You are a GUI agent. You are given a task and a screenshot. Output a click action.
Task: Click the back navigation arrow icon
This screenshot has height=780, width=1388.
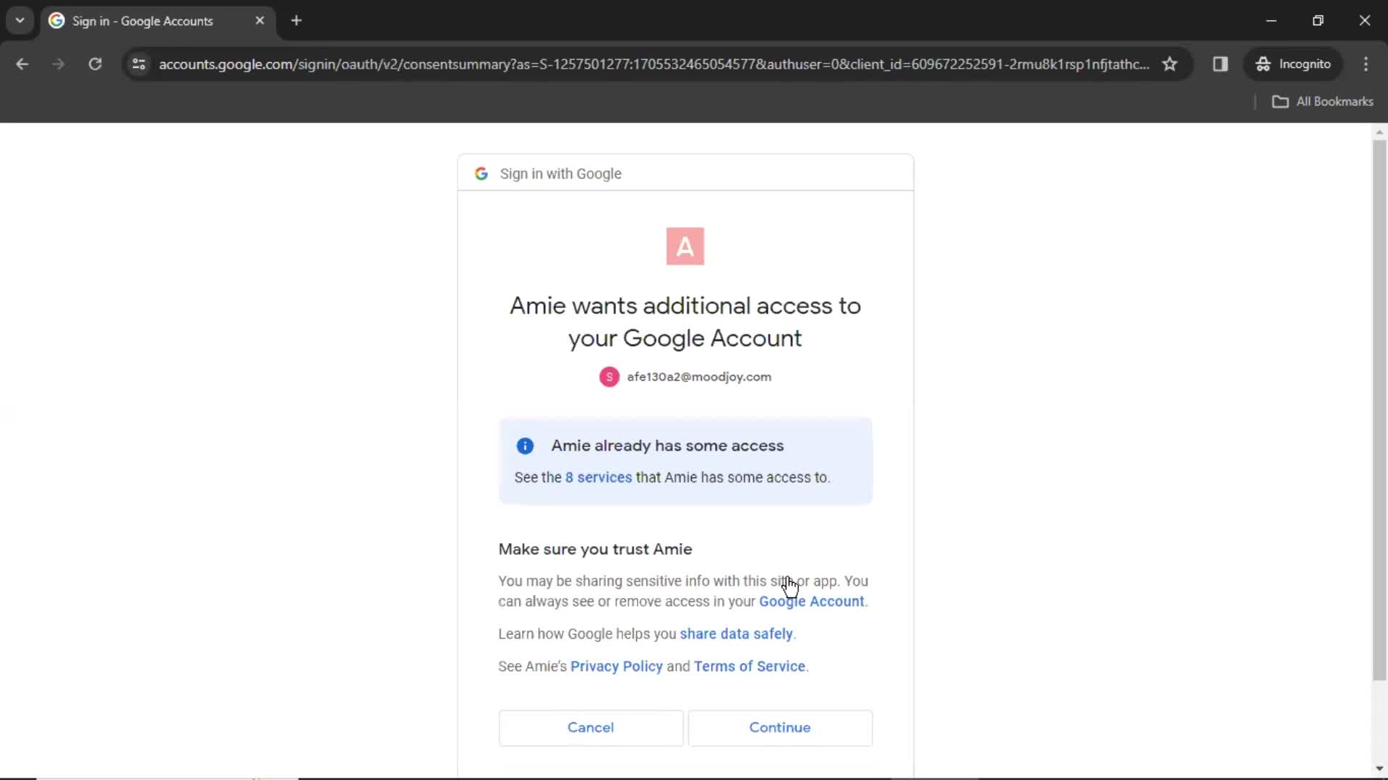coord(22,64)
